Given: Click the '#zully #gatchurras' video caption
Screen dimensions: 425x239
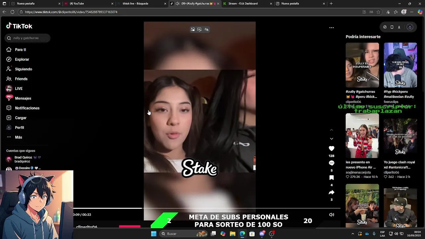Looking at the screenshot, I should point(361,94).
